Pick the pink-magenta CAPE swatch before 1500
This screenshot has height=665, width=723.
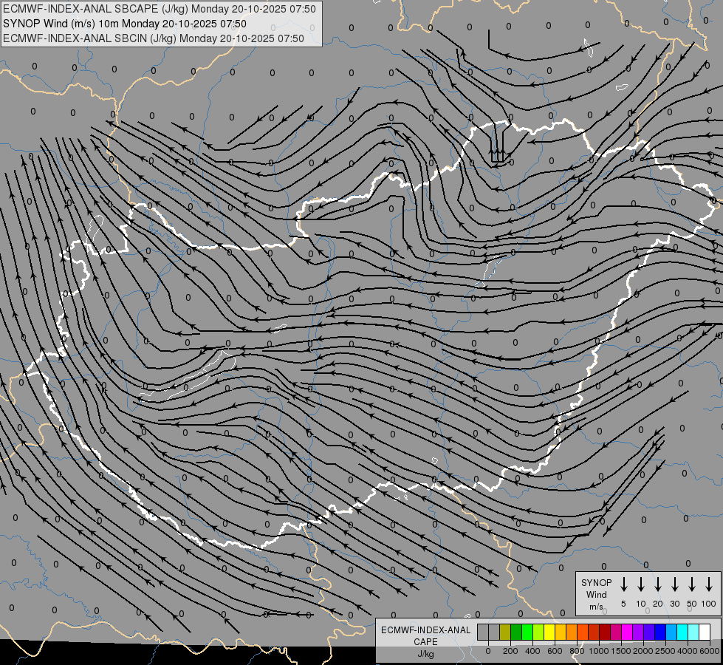tap(616, 632)
